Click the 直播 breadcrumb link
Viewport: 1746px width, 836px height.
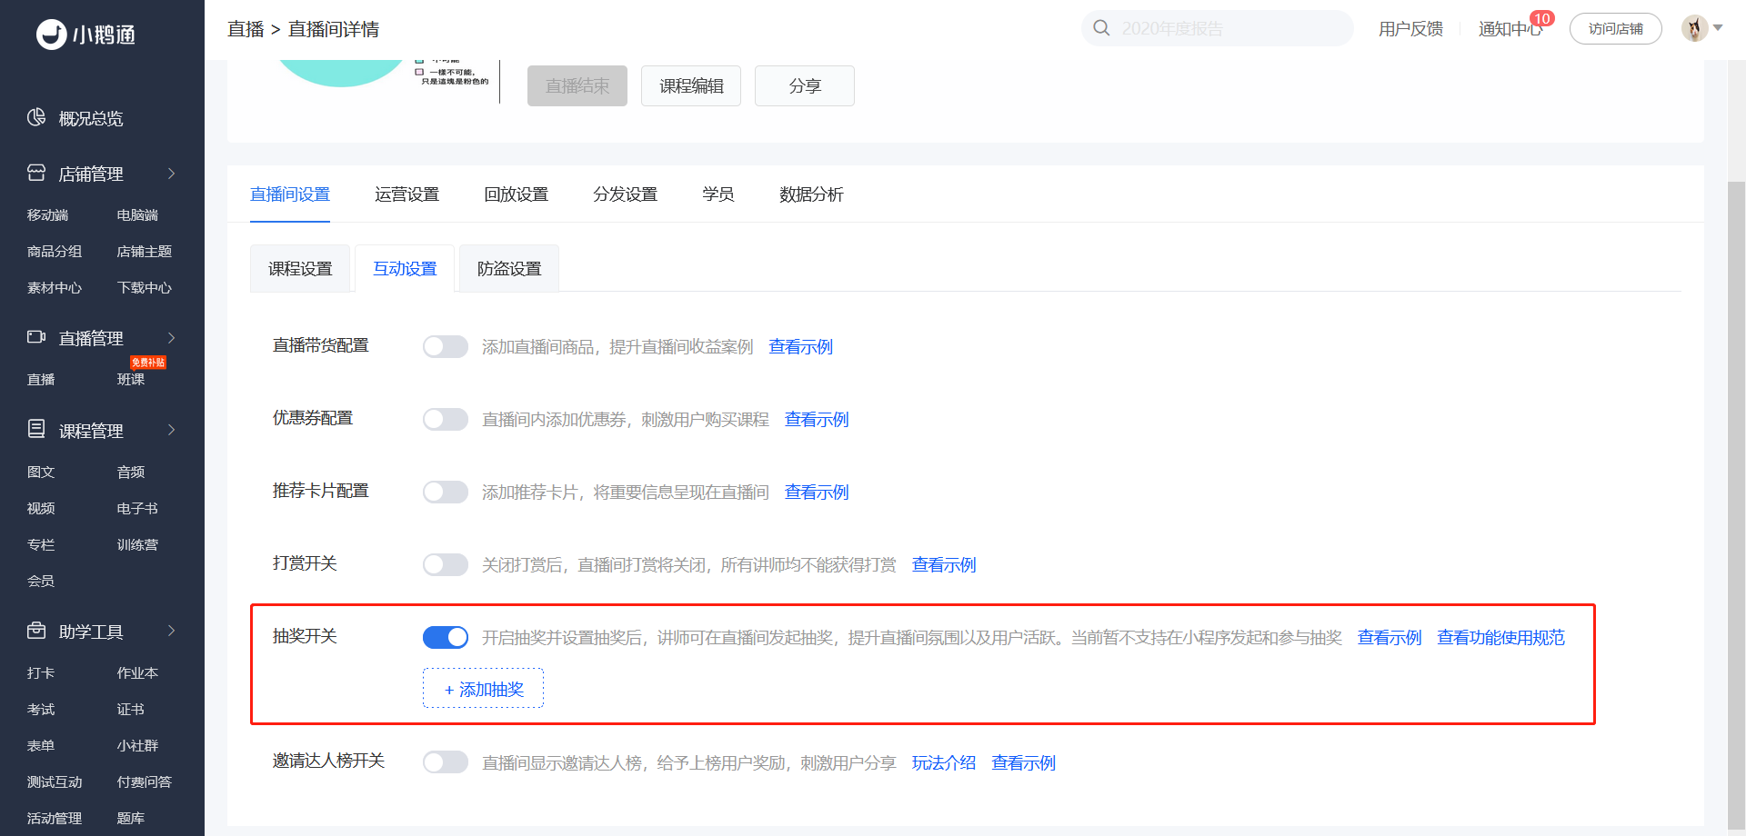coord(246,29)
